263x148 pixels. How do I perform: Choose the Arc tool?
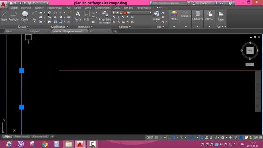(35, 16)
